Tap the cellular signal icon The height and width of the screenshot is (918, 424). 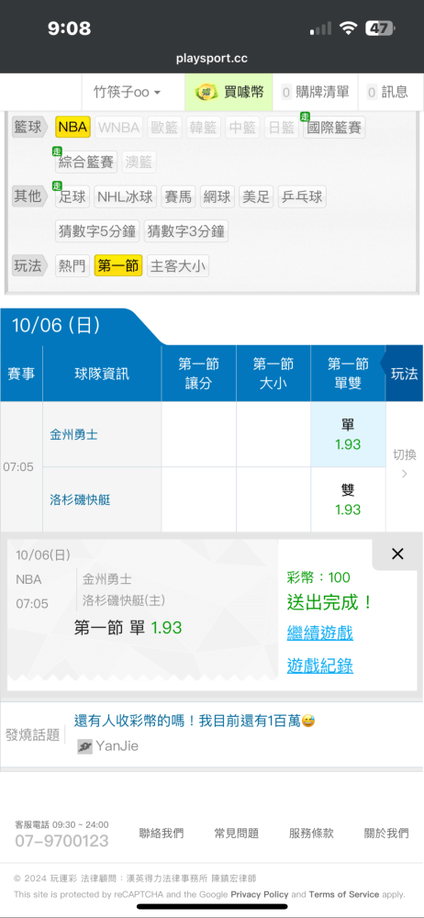tap(321, 28)
